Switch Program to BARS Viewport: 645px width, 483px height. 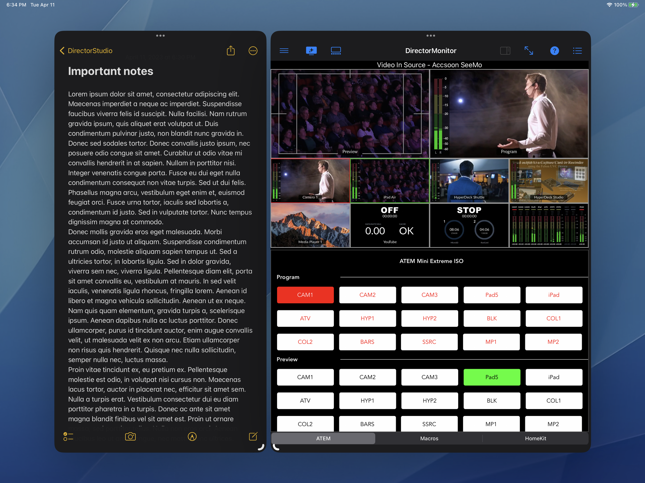[x=367, y=342]
